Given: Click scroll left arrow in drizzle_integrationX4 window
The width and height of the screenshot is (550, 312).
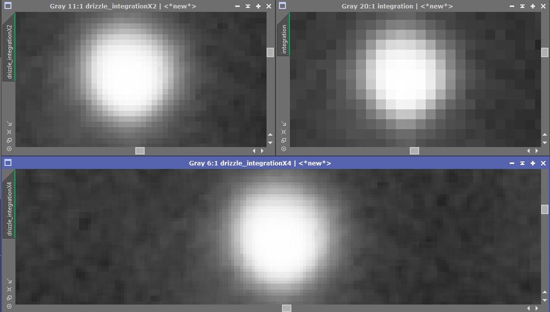Looking at the screenshot, I should tap(529, 308).
